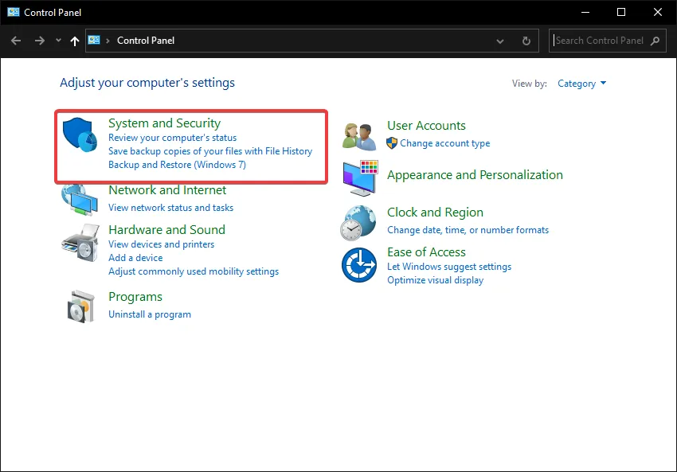677x472 pixels.
Task: Refresh the Control Panel address bar
Action: (x=526, y=41)
